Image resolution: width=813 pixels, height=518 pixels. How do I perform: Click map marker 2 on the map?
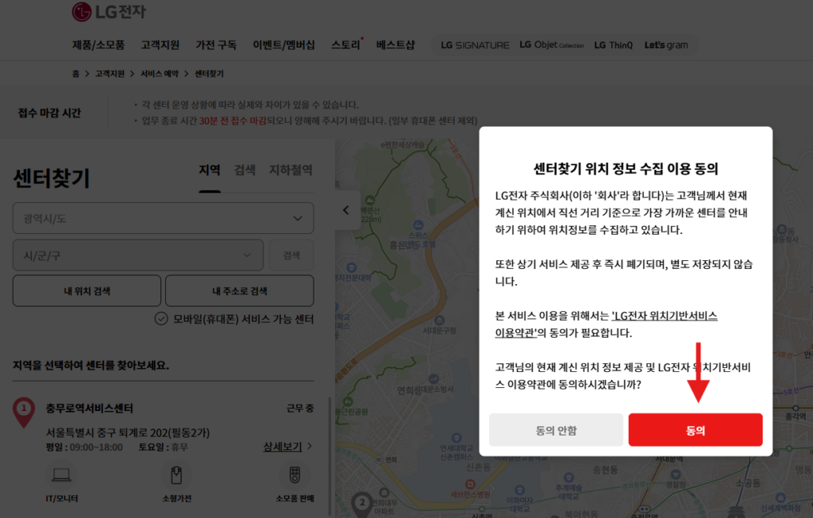(x=362, y=505)
